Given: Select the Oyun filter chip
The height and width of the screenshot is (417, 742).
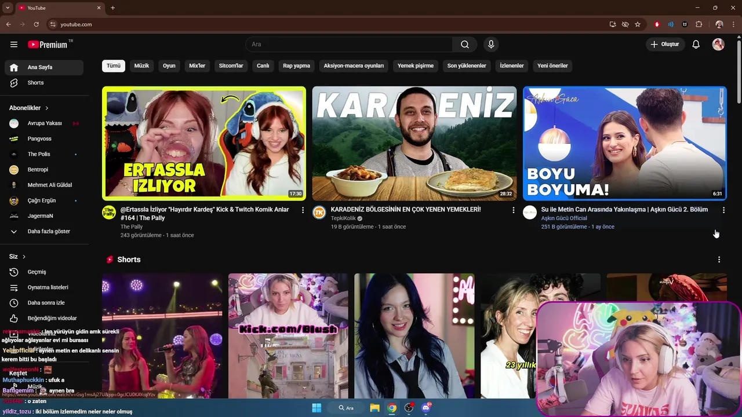Looking at the screenshot, I should point(169,66).
